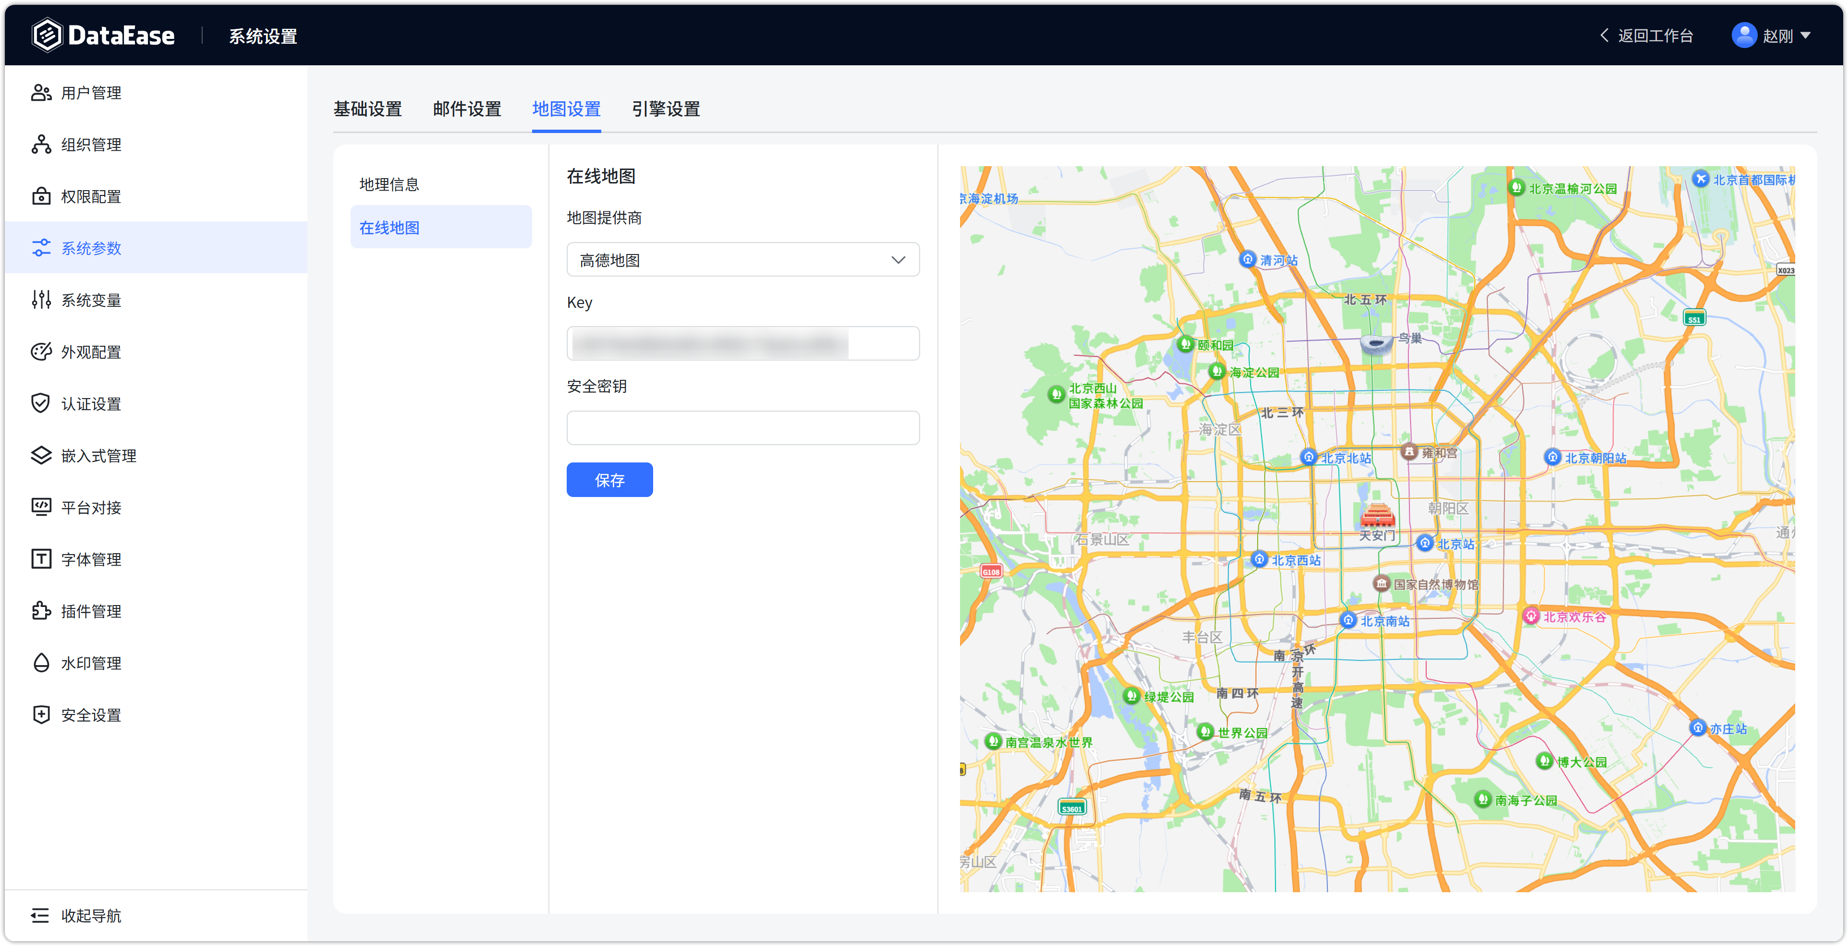Click the 收起导航 label
Screen dimensions: 1848x946
[91, 916]
